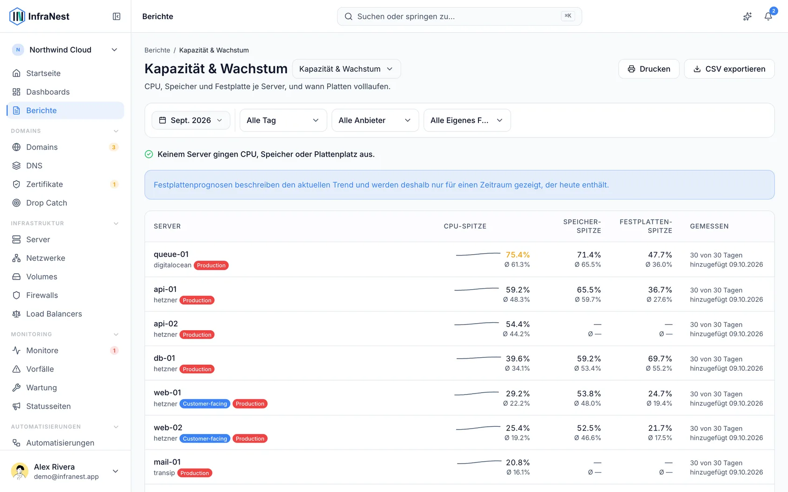Click the Statusseiten megaphone icon
The height and width of the screenshot is (492, 788).
(16, 406)
